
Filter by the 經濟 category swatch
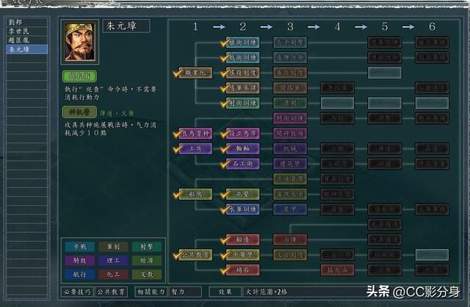click(x=147, y=261)
